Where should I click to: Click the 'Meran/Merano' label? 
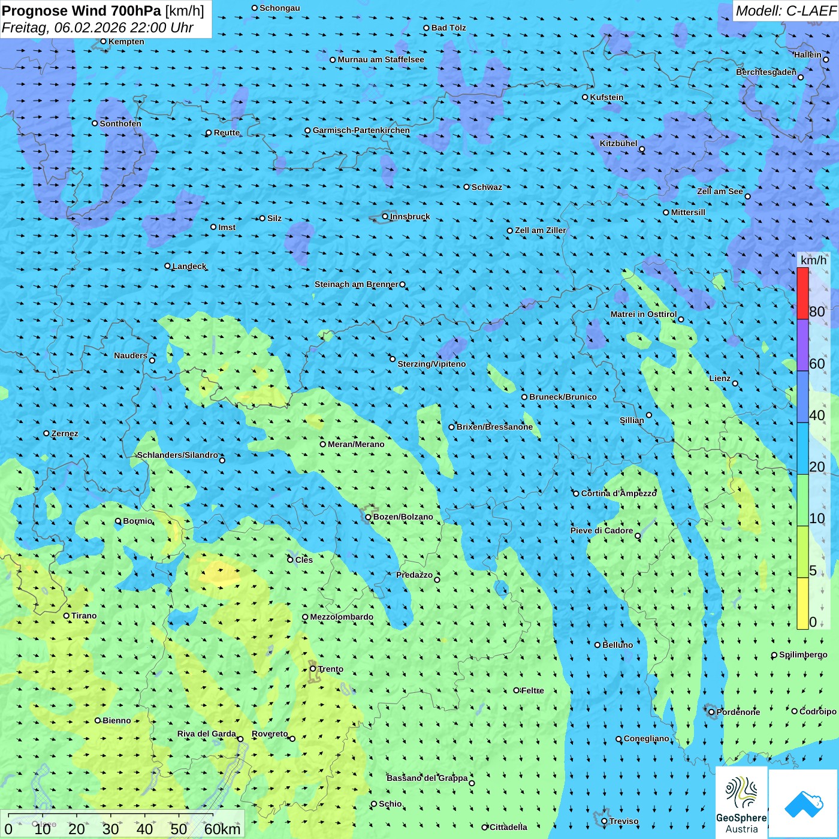tap(356, 444)
